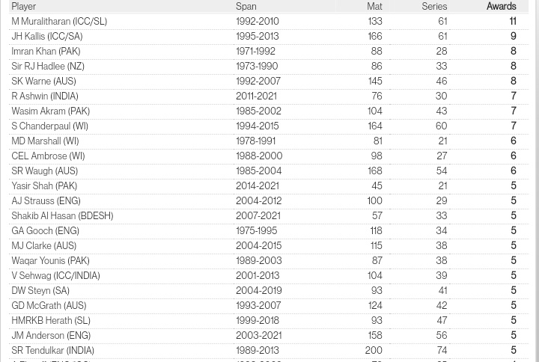
Task: Click R Ashwin's player name
Action: point(29,96)
